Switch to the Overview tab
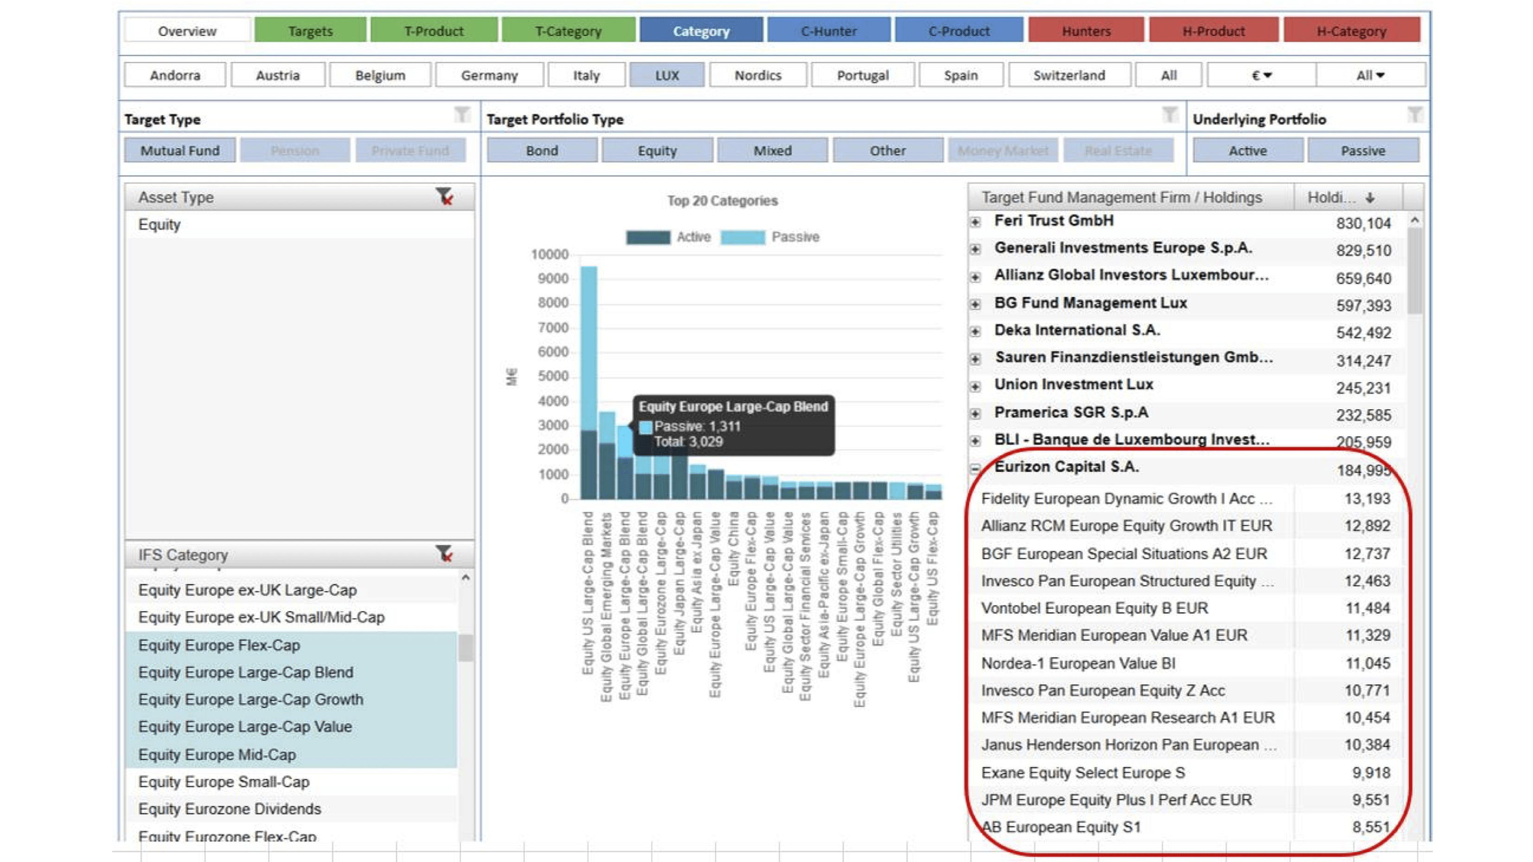This screenshot has width=1533, height=862. 187,30
